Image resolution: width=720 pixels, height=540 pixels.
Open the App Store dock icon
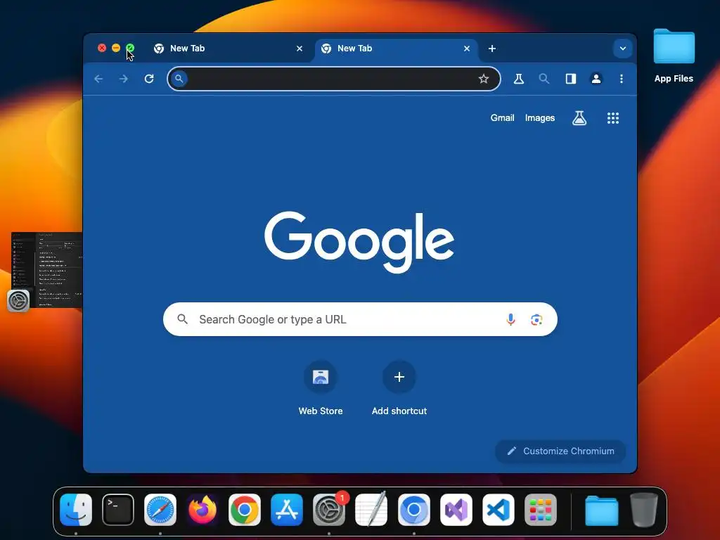287,510
